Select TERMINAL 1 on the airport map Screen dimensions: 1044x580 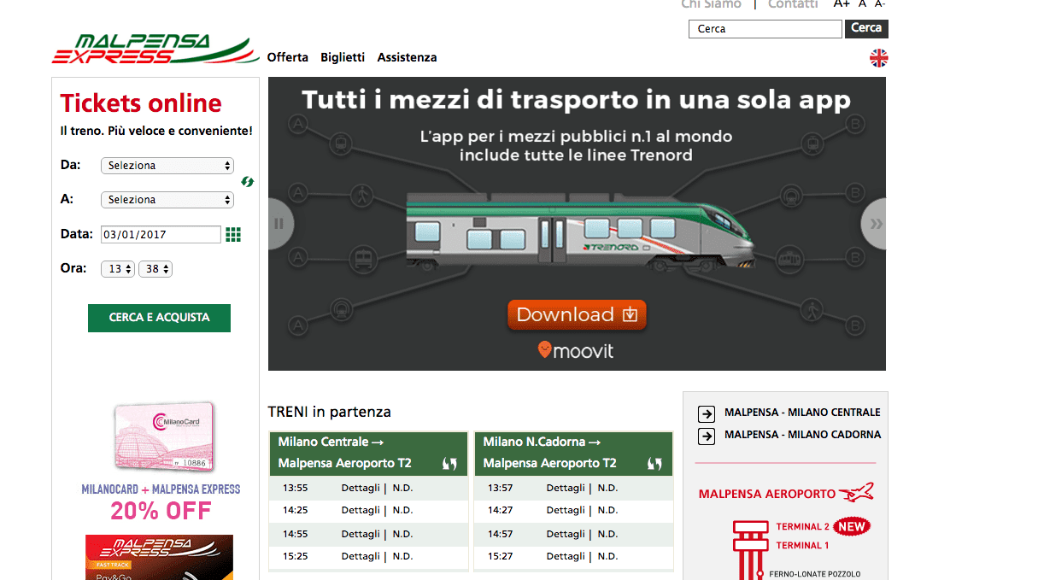pos(802,546)
